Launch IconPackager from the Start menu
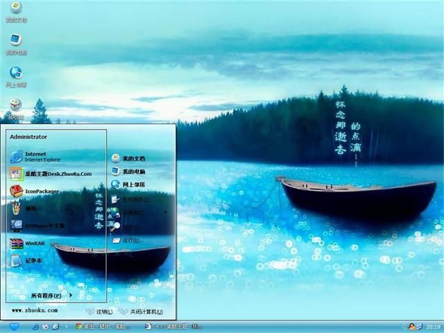 (35, 191)
